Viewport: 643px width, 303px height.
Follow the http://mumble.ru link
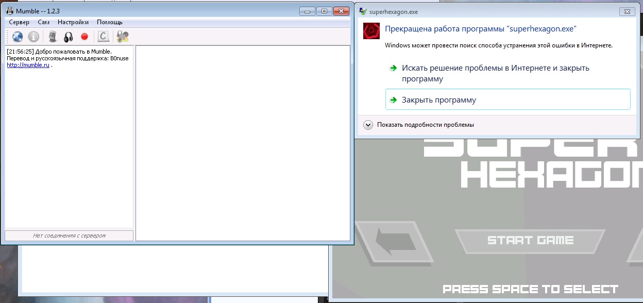28,65
